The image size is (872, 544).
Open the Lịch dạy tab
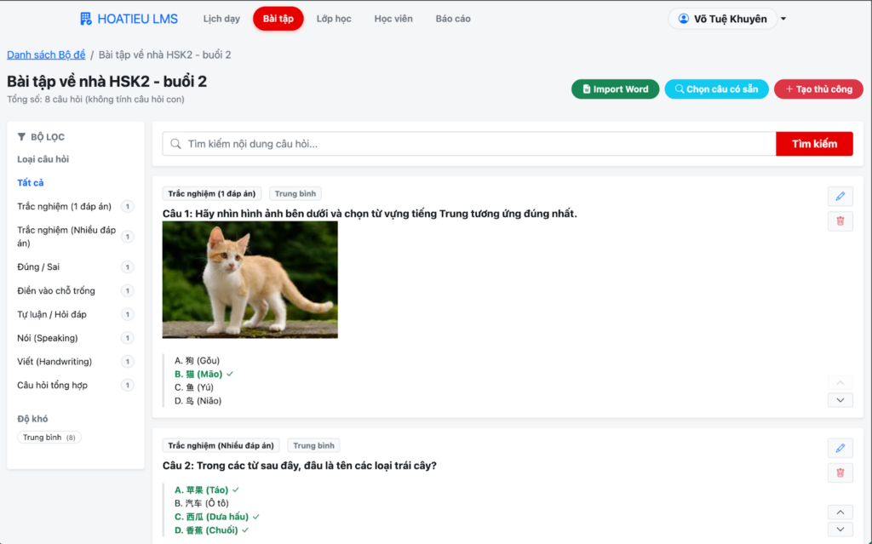[221, 19]
